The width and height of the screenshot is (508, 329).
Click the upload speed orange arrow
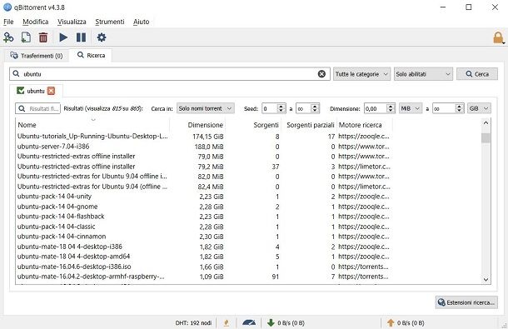(x=391, y=322)
